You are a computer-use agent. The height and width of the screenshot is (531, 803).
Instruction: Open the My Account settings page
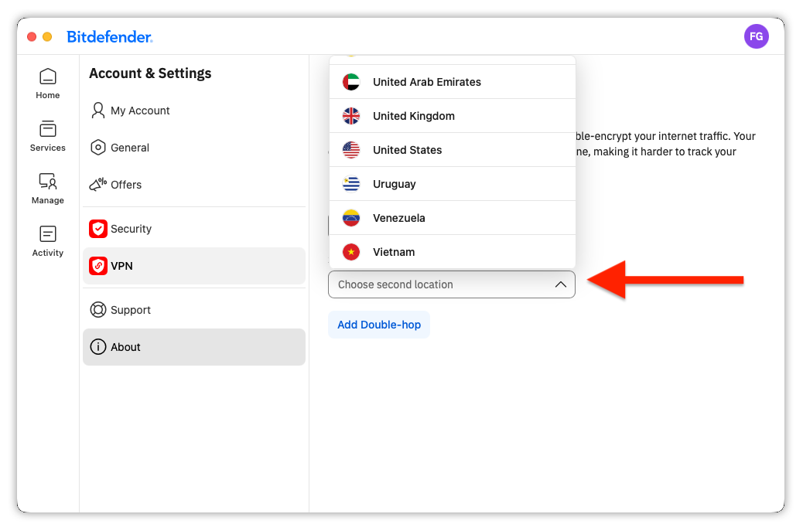coord(194,111)
